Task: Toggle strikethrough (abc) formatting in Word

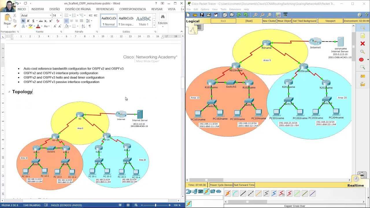Action: (x=41, y=21)
